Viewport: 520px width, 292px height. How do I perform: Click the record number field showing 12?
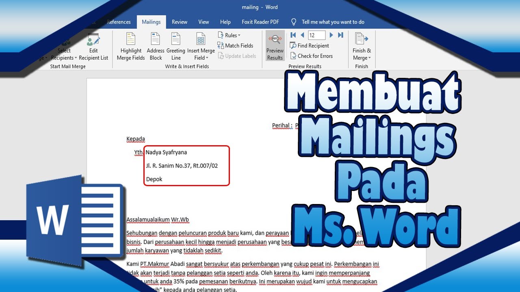[x=317, y=35]
